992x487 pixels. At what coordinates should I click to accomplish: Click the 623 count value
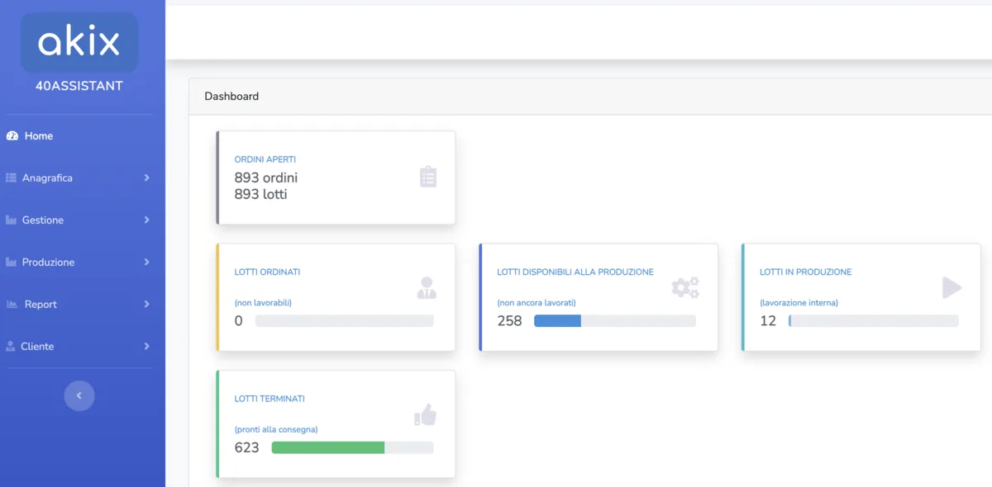[247, 448]
